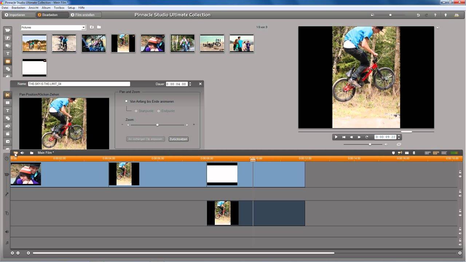Zoom out the timeline with the minus button

pos(18,253)
